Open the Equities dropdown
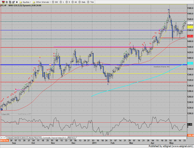 (31, 2)
